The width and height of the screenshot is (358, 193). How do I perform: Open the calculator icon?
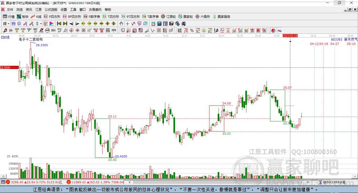[x=159, y=24]
